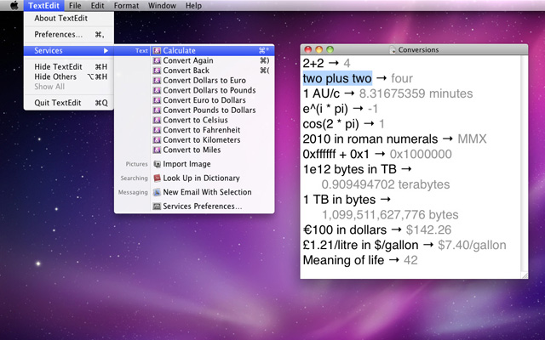Image resolution: width=545 pixels, height=340 pixels.
Task: Click the Calculate service icon
Action: pos(157,51)
